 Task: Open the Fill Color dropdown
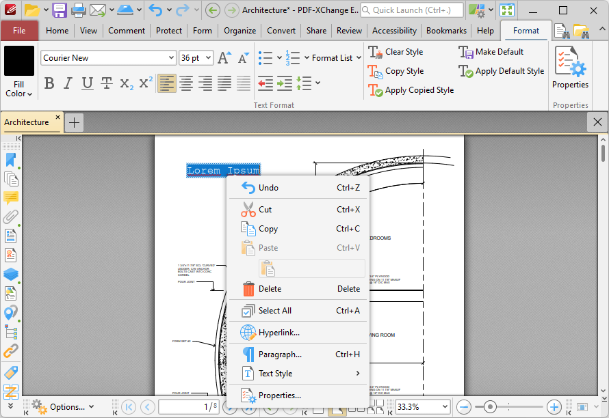18,89
